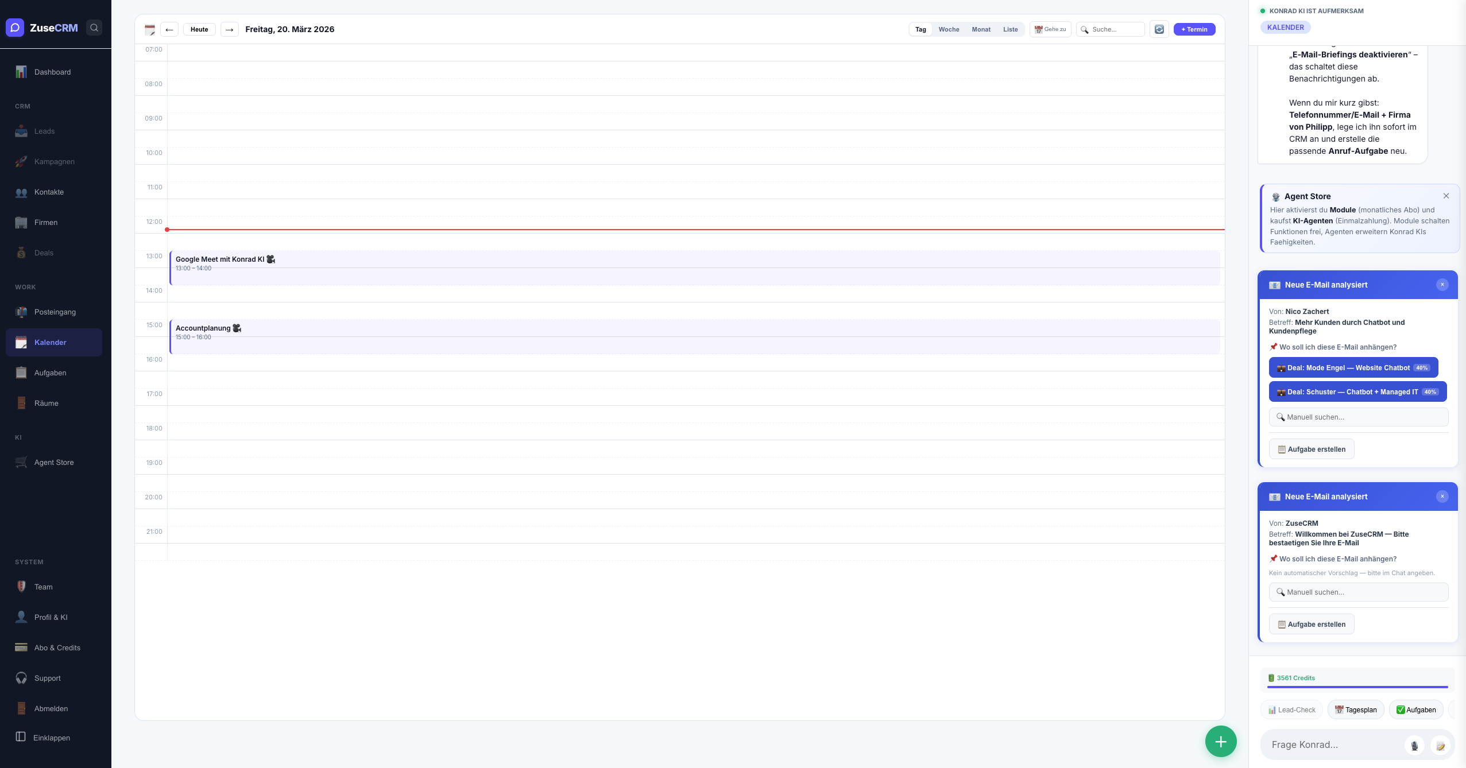Viewport: 1466px width, 768px height.
Task: Click the Abmelden door icon
Action: tap(21, 708)
